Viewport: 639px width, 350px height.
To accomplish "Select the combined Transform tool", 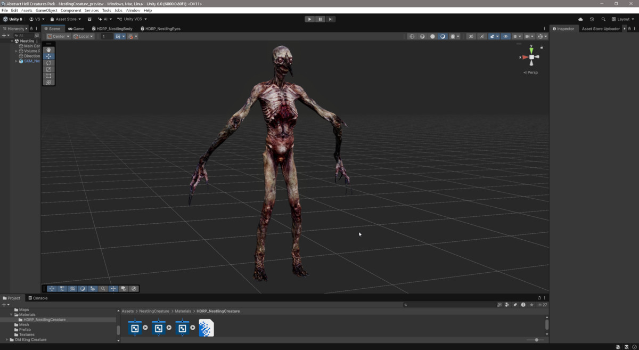I will 49,82.
